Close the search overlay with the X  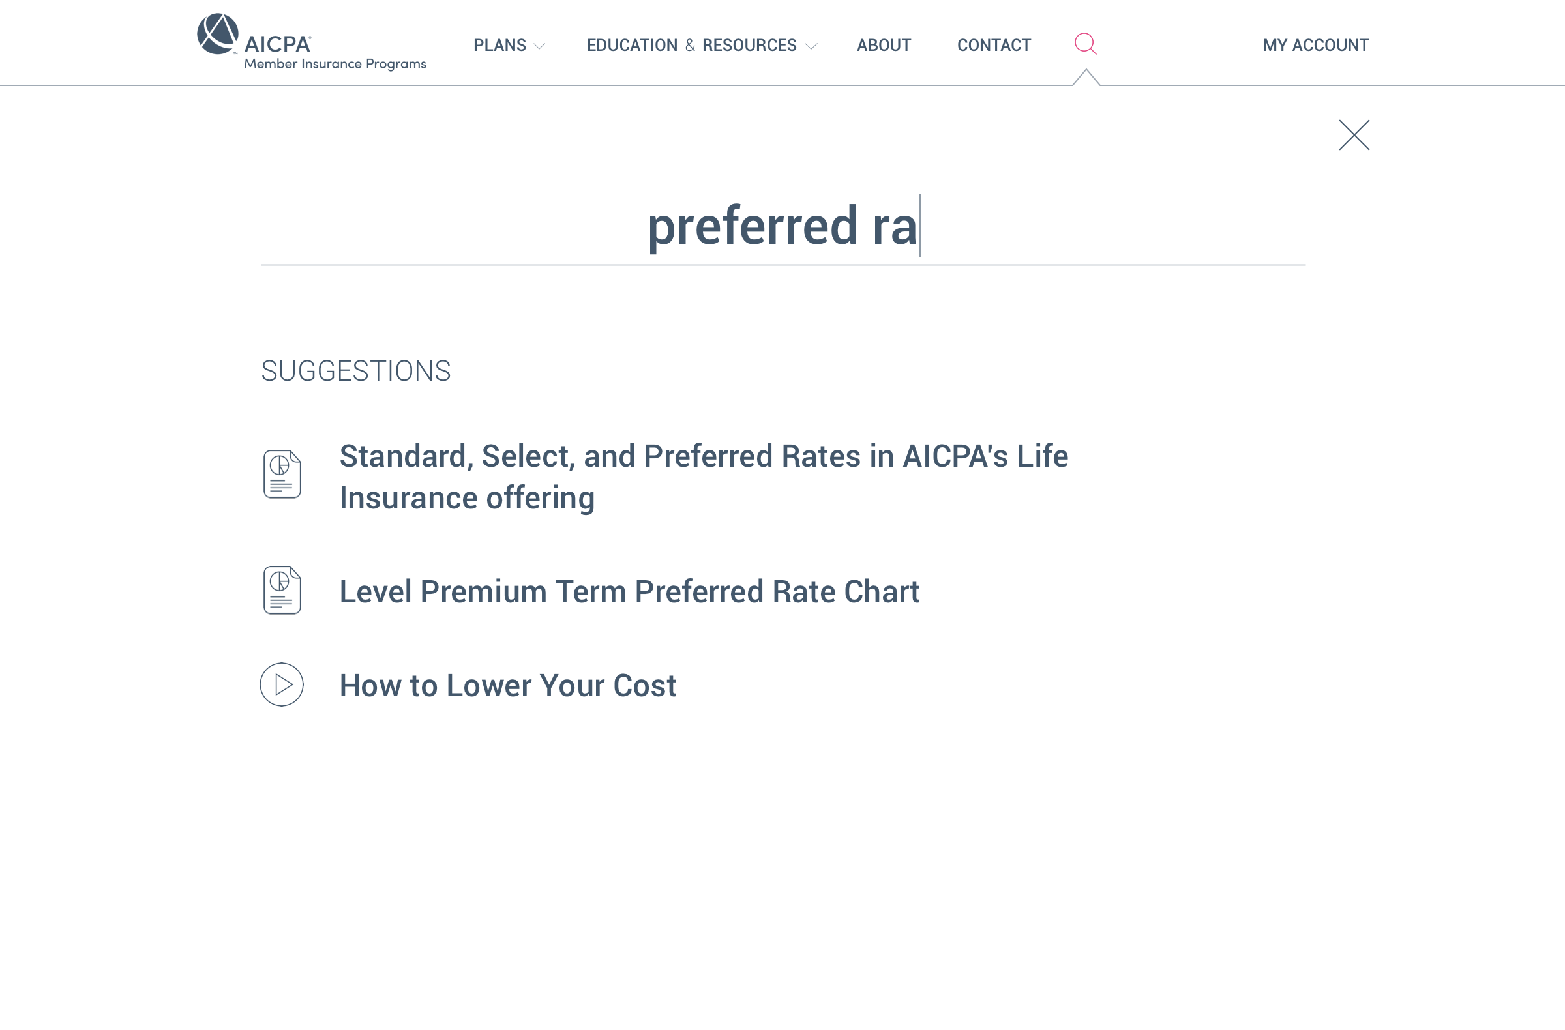pos(1354,136)
